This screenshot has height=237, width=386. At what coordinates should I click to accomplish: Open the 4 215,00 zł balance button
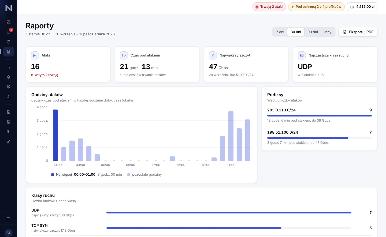tap(362, 7)
